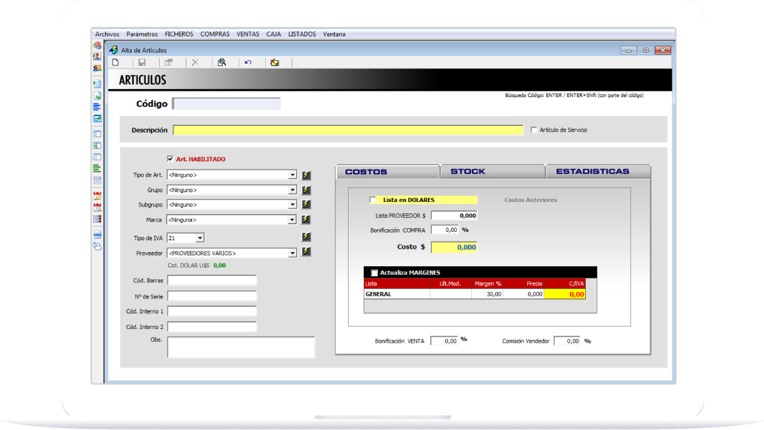Click the yellow folder delete toolbar icon
The height and width of the screenshot is (430, 764).
pyautogui.click(x=275, y=62)
